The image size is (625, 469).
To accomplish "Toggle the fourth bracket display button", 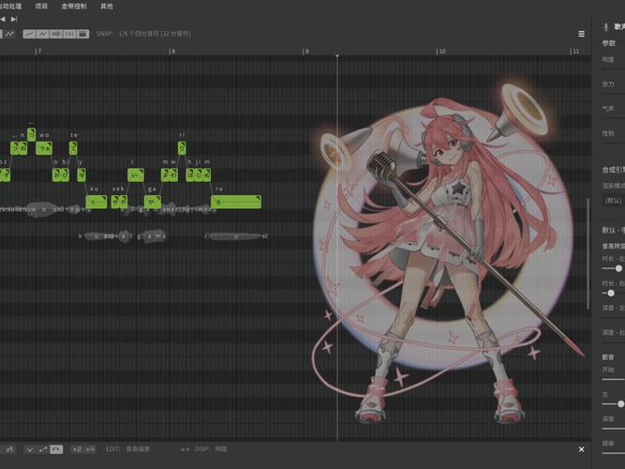I will (x=69, y=34).
